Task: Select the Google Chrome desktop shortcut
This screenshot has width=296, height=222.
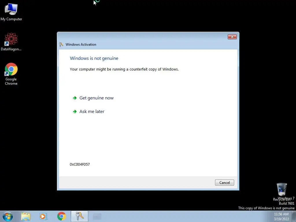Action: 11,74
